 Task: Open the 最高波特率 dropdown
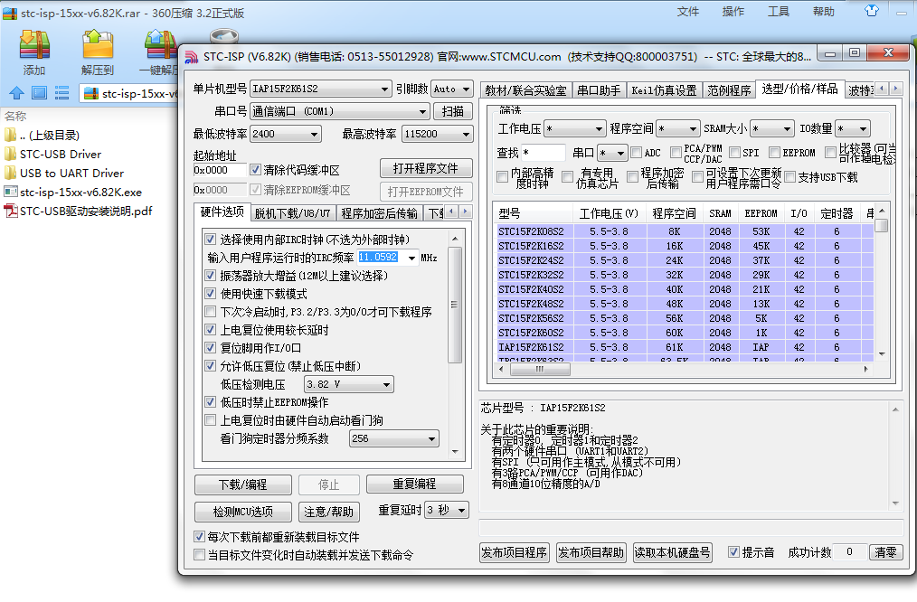438,134
